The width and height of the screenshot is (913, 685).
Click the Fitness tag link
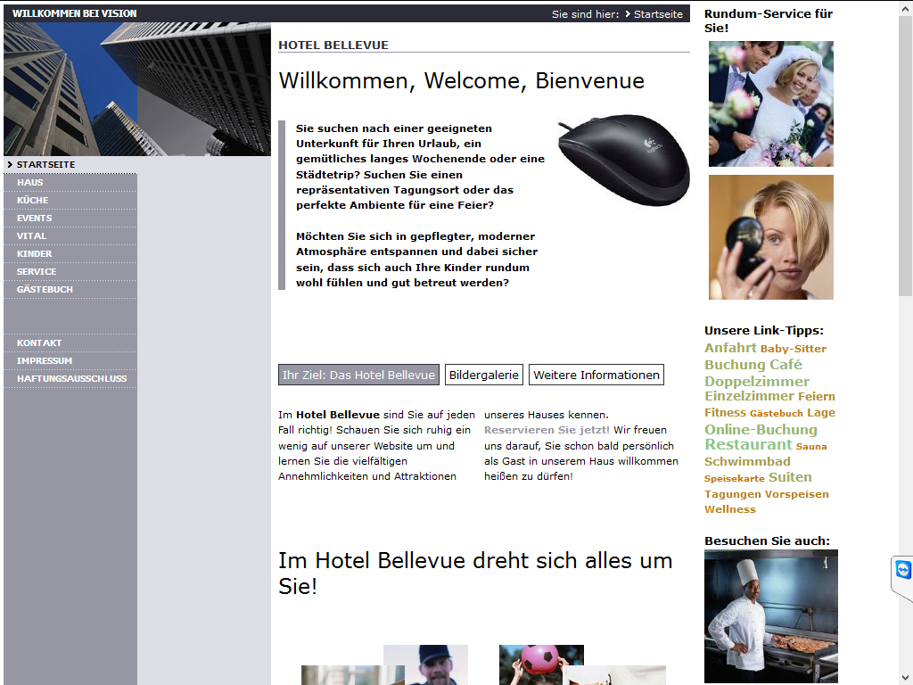(725, 413)
